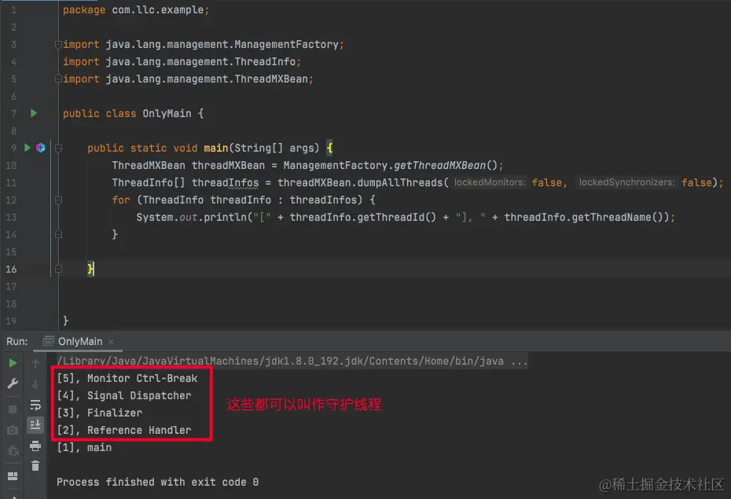Image resolution: width=731 pixels, height=499 pixels.
Task: Open run configuration via the wrench icon
Action: (x=13, y=383)
